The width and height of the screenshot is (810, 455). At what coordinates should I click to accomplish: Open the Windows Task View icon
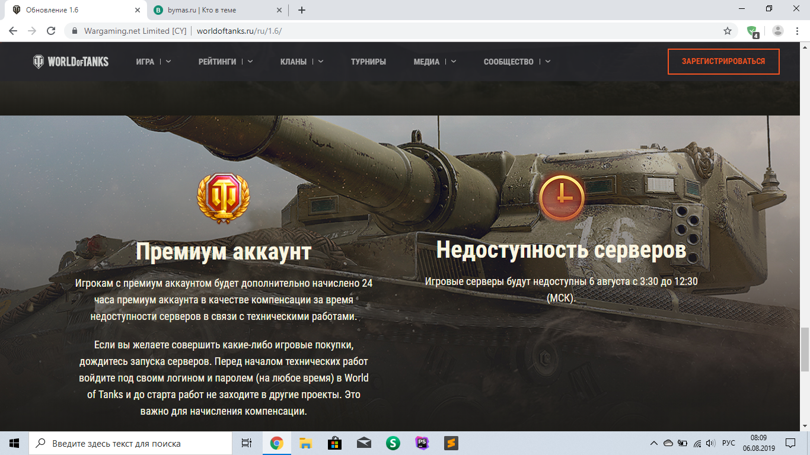coord(246,443)
